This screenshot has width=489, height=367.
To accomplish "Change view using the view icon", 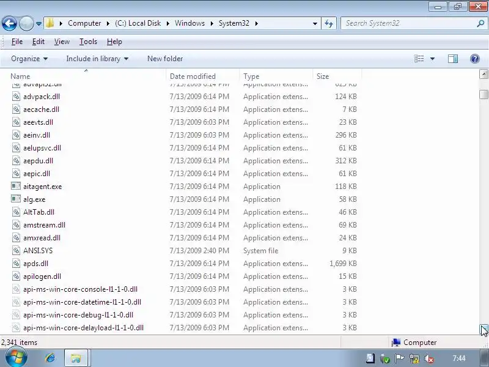I will click(x=419, y=59).
